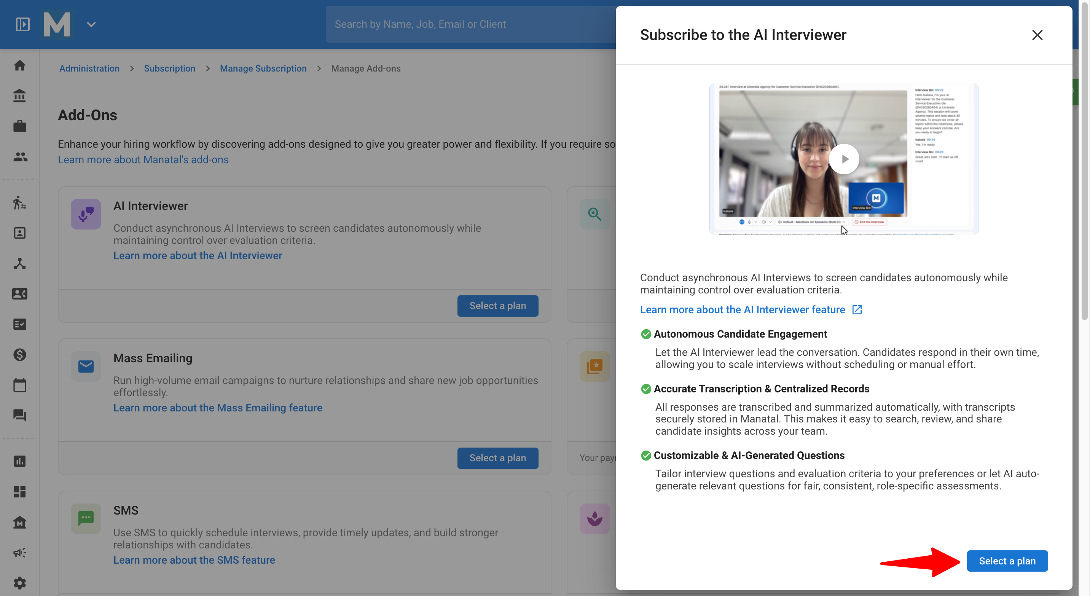Close the Subscribe to AI Interviewer panel
Viewport: 1090px width, 596px height.
pos(1037,35)
